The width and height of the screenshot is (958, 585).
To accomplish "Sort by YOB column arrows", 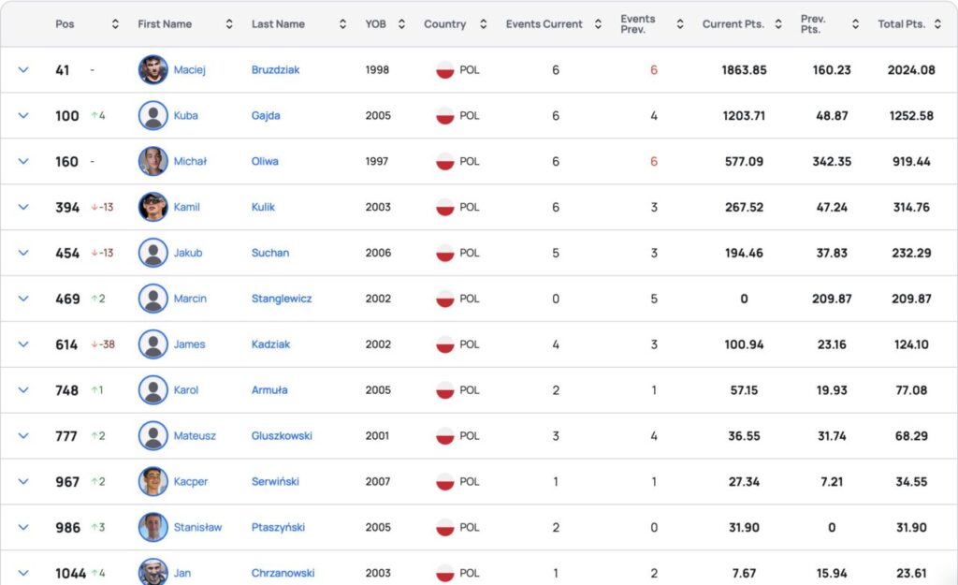I will tap(401, 24).
